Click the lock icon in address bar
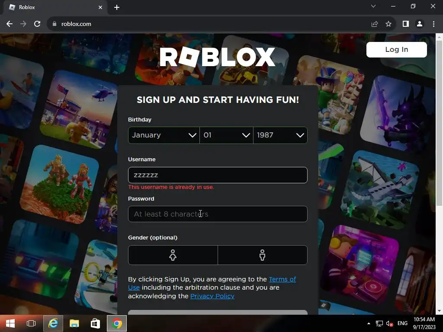Image resolution: width=443 pixels, height=332 pixels. point(55,24)
